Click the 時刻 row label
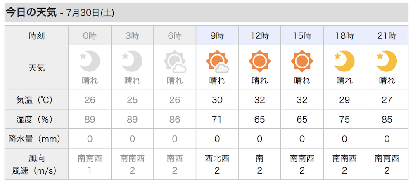The height and width of the screenshot is (184, 413). coord(37,35)
